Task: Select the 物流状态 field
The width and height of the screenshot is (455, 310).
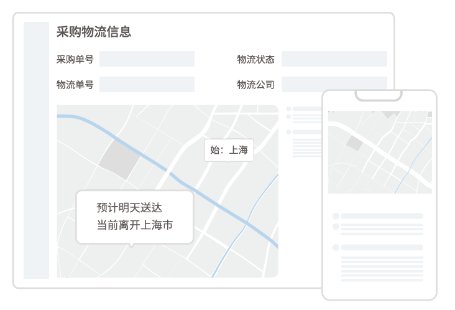Action: click(x=334, y=59)
